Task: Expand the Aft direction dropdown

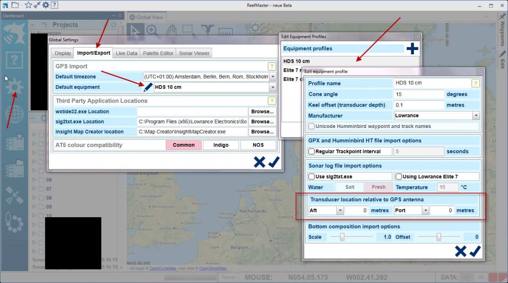Action: pyautogui.click(x=340, y=210)
